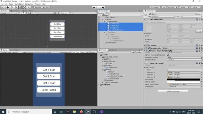
Task: Open Rect Transform preset icon
Action: [x=200, y=20]
